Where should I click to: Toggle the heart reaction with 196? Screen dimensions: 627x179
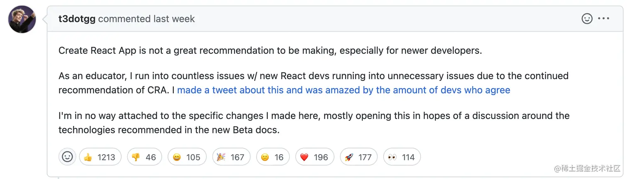[314, 157]
